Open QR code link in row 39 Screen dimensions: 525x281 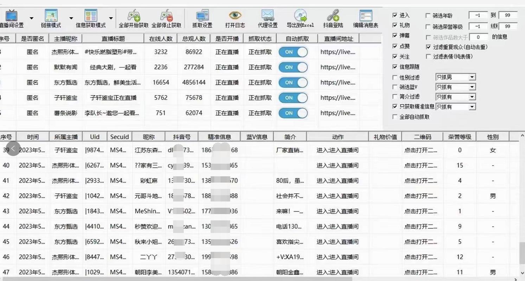point(421,150)
